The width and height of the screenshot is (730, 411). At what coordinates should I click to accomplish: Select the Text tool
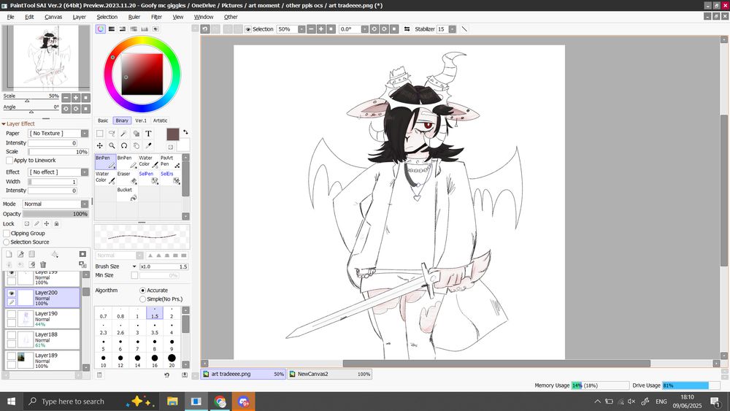(148, 134)
